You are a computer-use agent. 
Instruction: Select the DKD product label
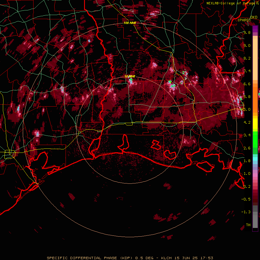click(x=254, y=17)
